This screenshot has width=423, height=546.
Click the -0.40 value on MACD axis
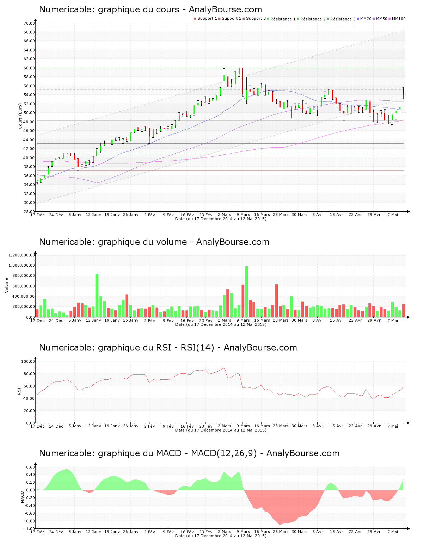[x=30, y=505]
